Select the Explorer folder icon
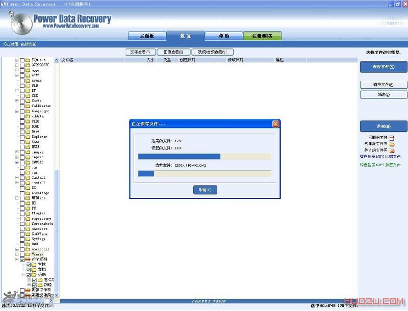This screenshot has height=311, width=408. point(28,137)
